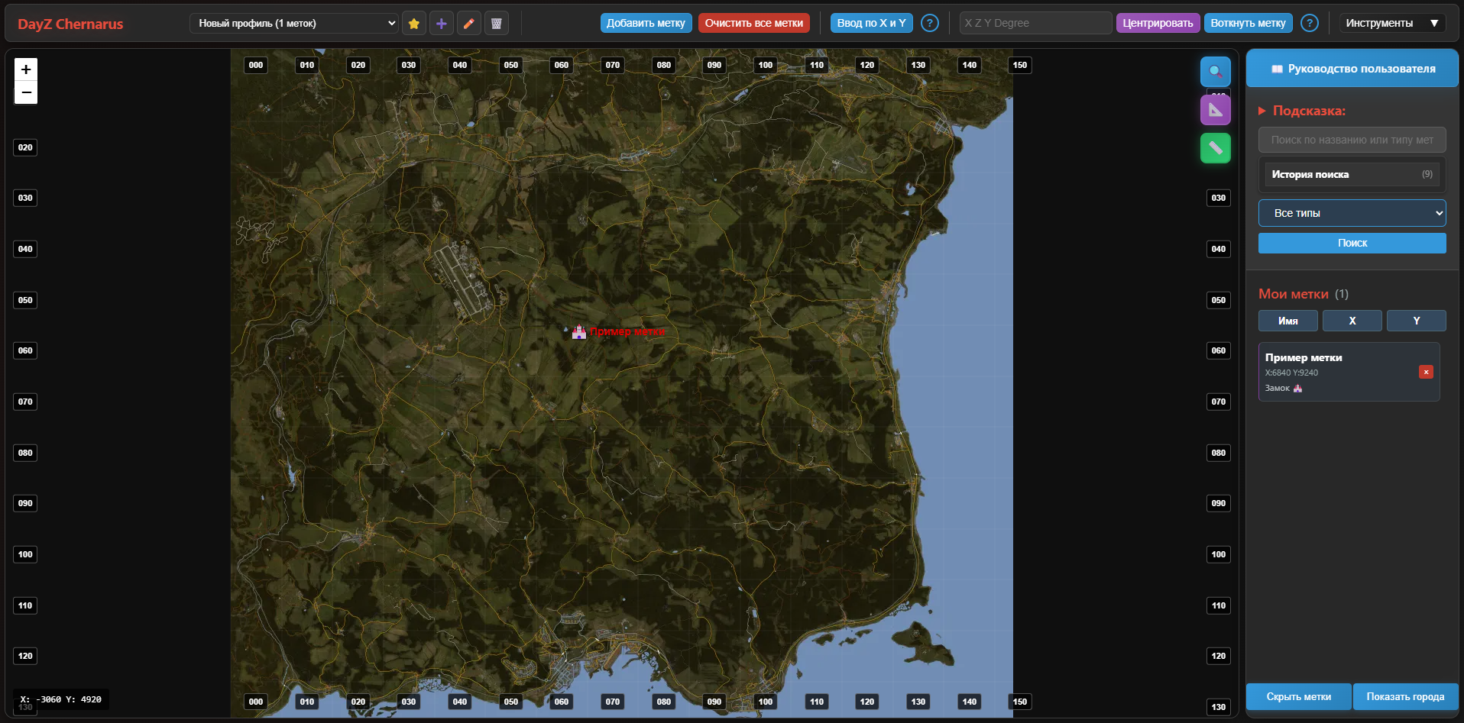Click the trash bin delete profile icon
1464x723 pixels.
[x=496, y=24]
